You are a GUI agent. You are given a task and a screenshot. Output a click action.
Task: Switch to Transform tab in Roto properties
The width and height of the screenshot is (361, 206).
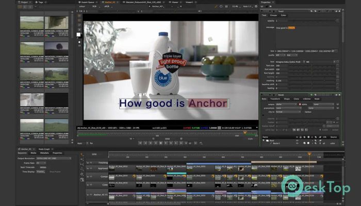click(275, 99)
